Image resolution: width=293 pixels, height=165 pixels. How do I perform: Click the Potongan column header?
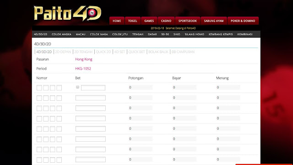(136, 78)
